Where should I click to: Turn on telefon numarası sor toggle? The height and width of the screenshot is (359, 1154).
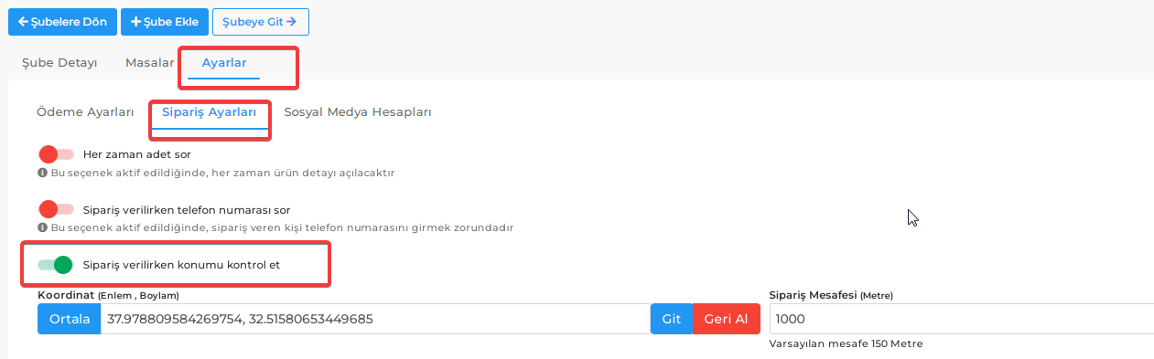click(55, 209)
